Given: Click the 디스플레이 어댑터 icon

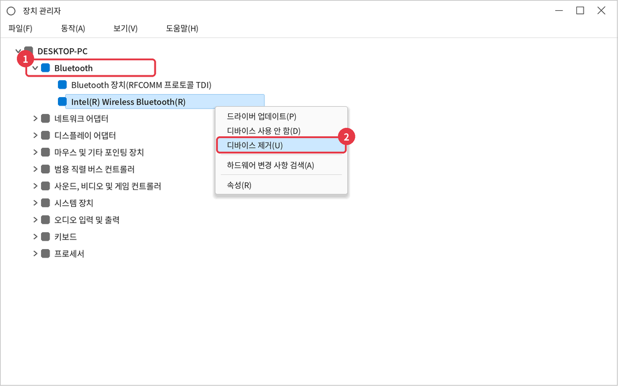Looking at the screenshot, I should point(45,136).
